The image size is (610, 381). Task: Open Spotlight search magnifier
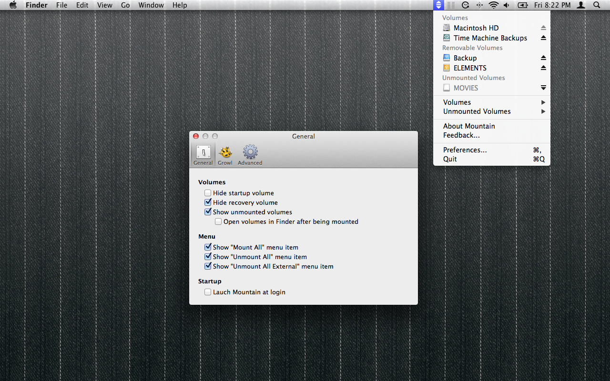click(597, 5)
